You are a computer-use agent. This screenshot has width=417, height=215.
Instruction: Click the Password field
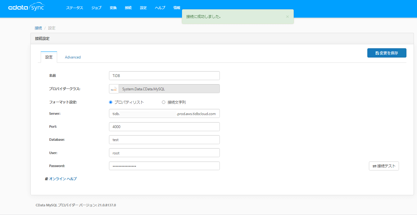(164, 166)
